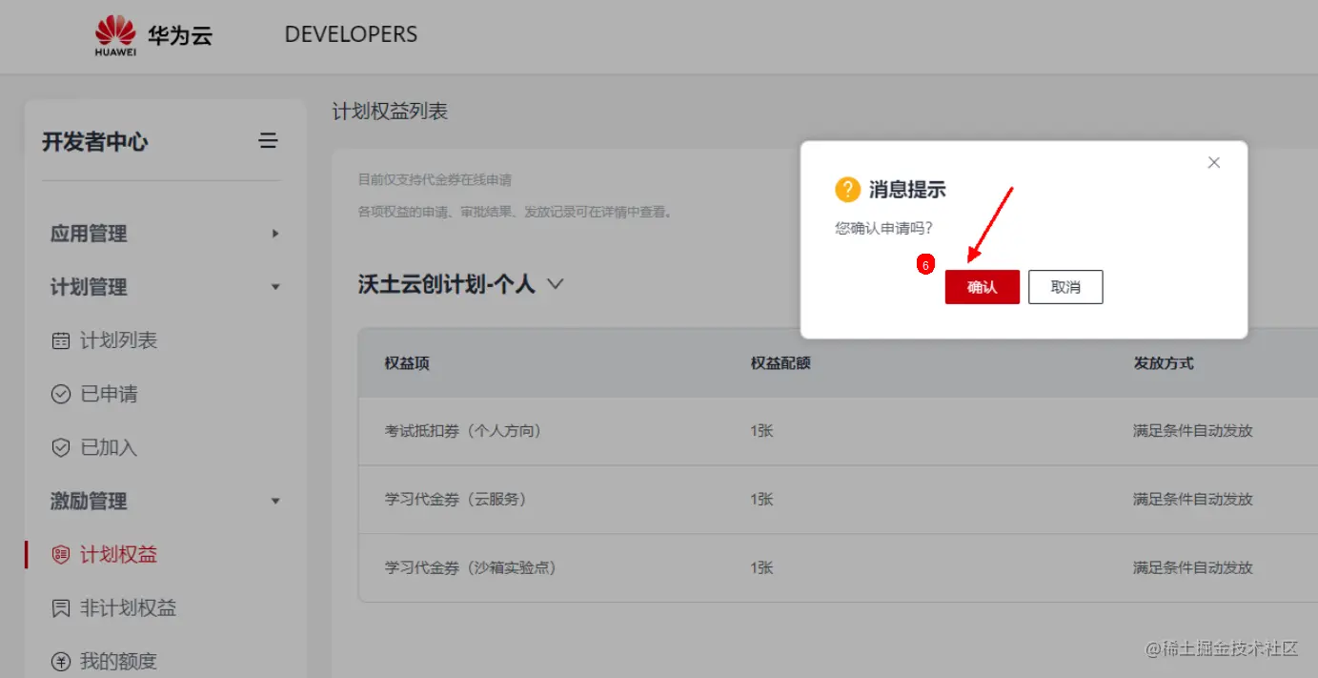The width and height of the screenshot is (1318, 678).
Task: Click 满足条件自动发放 in 云服务 row
Action: 1193,500
